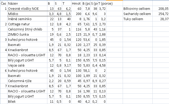This screenshot has height=104, width=169.
Task: Click the total value 208,05
Action: point(161,9)
